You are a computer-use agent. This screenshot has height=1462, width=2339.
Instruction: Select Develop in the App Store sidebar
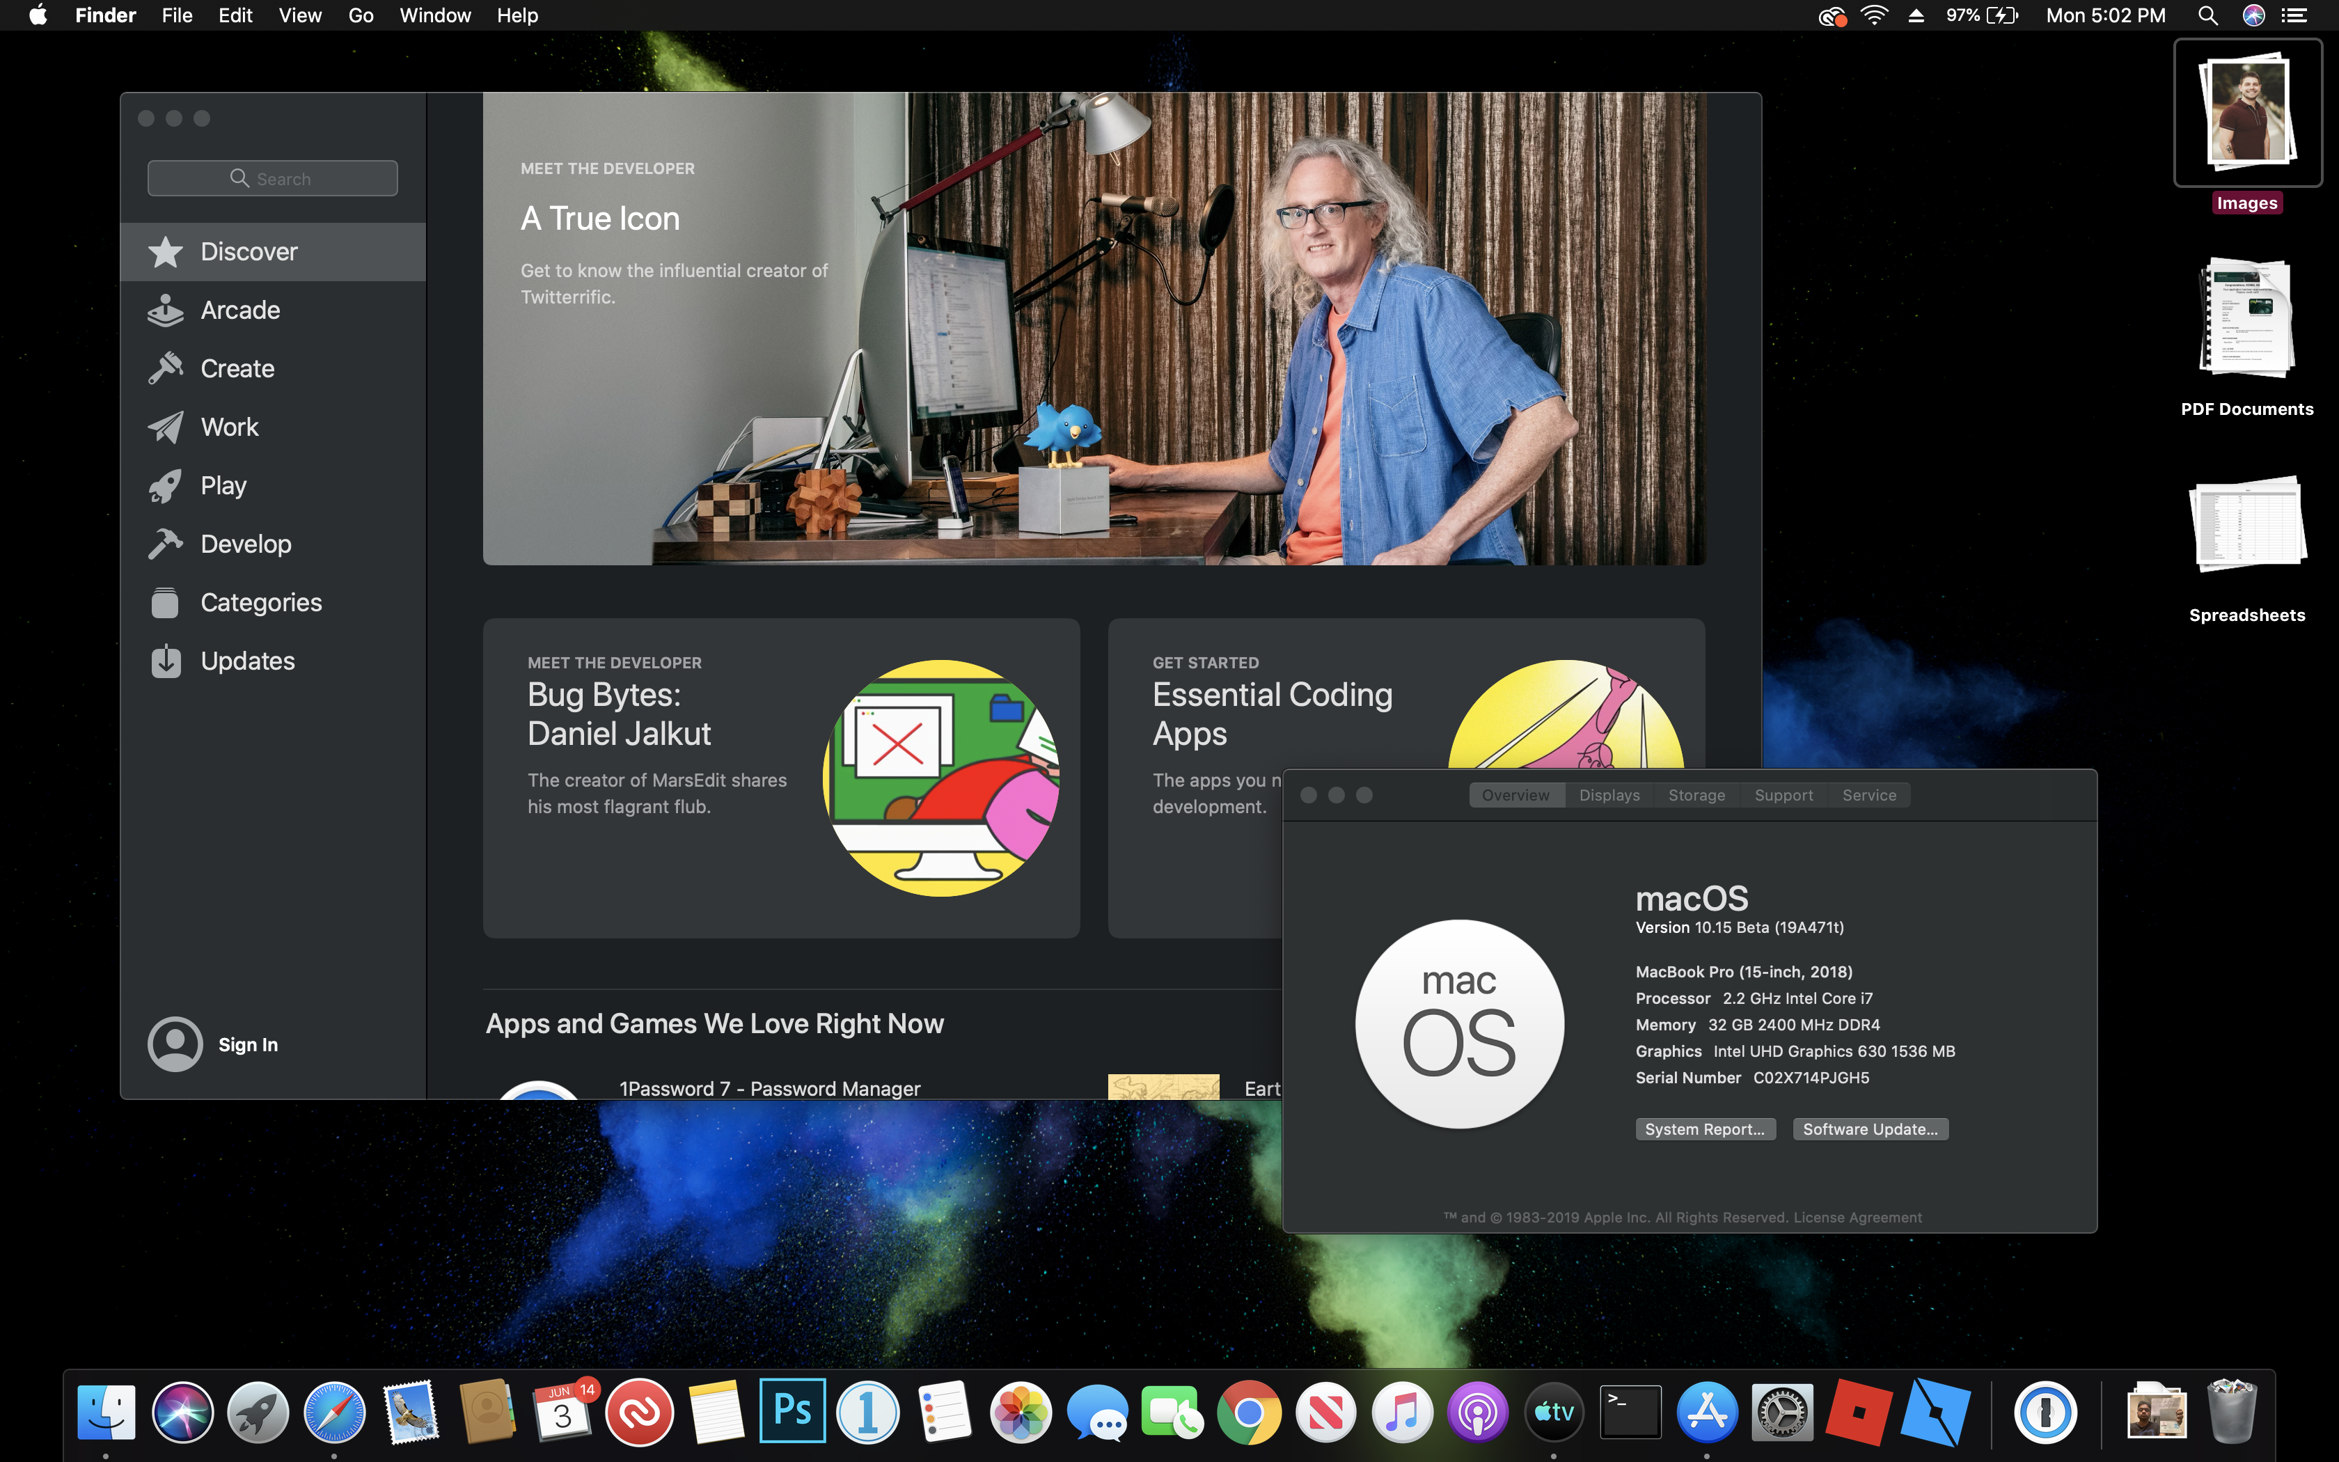[273, 544]
